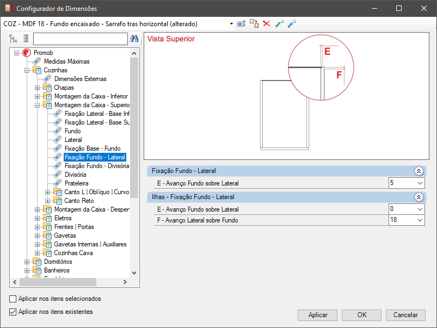Select the Cozinhas Cava tree item
Viewport: 437px width, 328px height.
(73, 253)
